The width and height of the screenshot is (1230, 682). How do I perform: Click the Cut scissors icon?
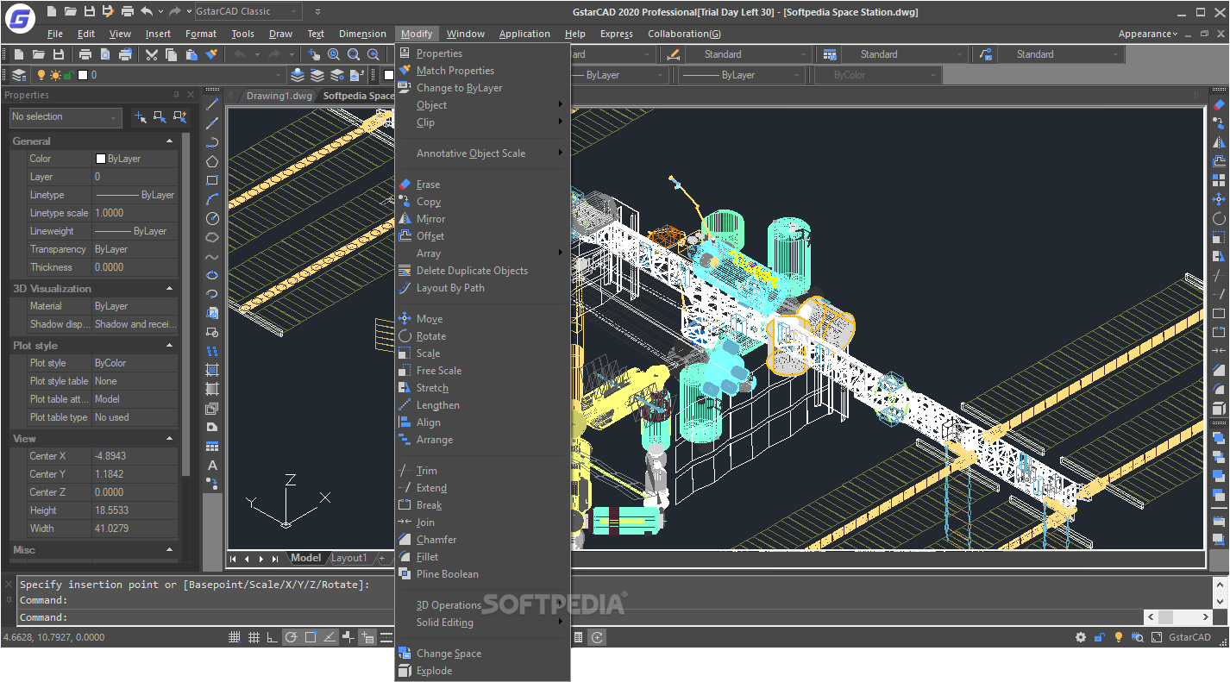click(152, 54)
